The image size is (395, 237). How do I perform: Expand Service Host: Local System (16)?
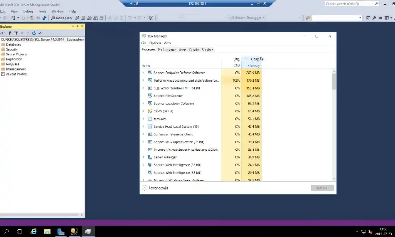click(143, 126)
